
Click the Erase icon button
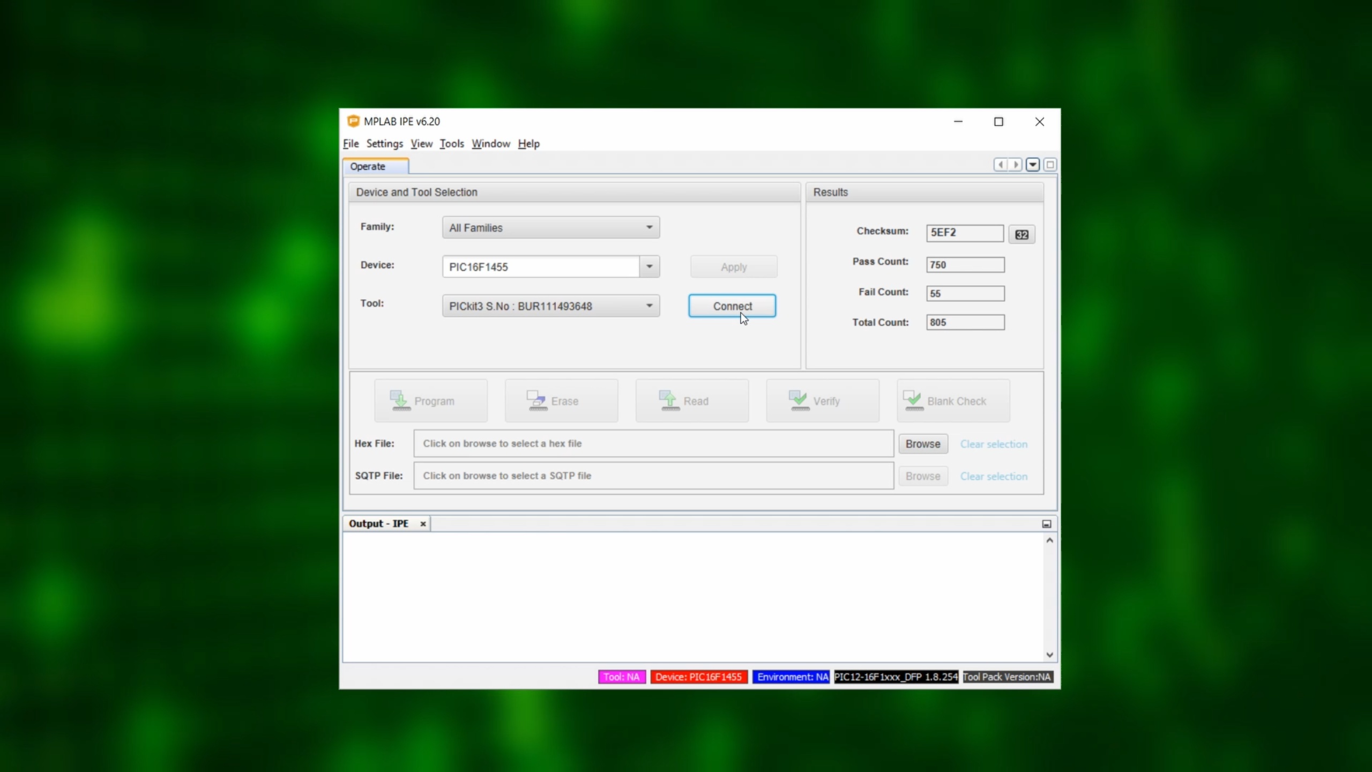click(561, 401)
